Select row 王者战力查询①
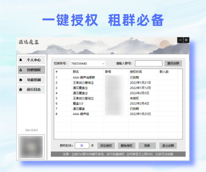The height and width of the screenshot is (172, 206). [118, 98]
